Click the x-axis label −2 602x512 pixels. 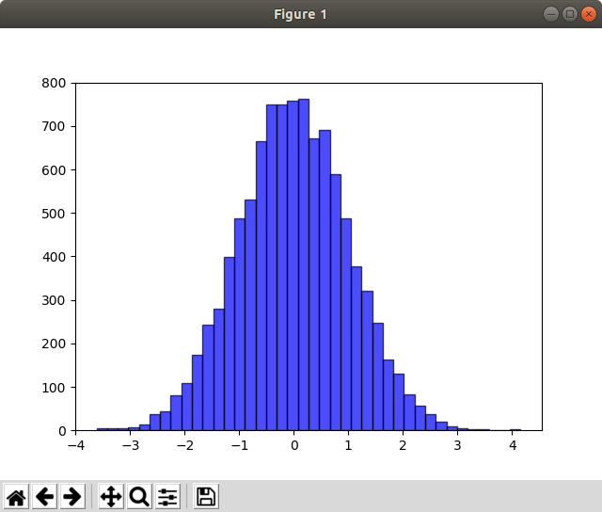coord(185,445)
